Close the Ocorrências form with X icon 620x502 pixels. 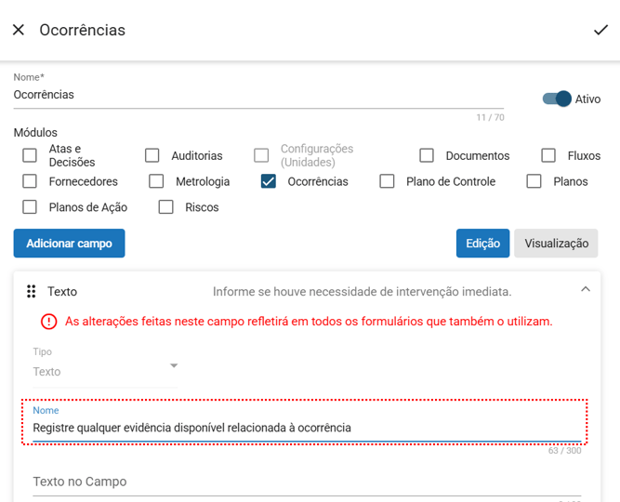coord(19,31)
